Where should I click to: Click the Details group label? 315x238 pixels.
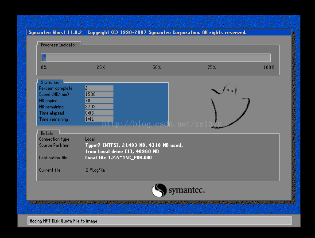[x=47, y=134]
